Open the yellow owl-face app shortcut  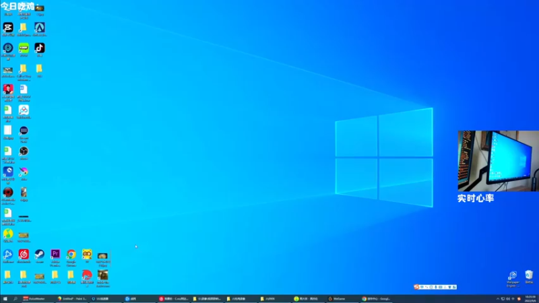87,255
